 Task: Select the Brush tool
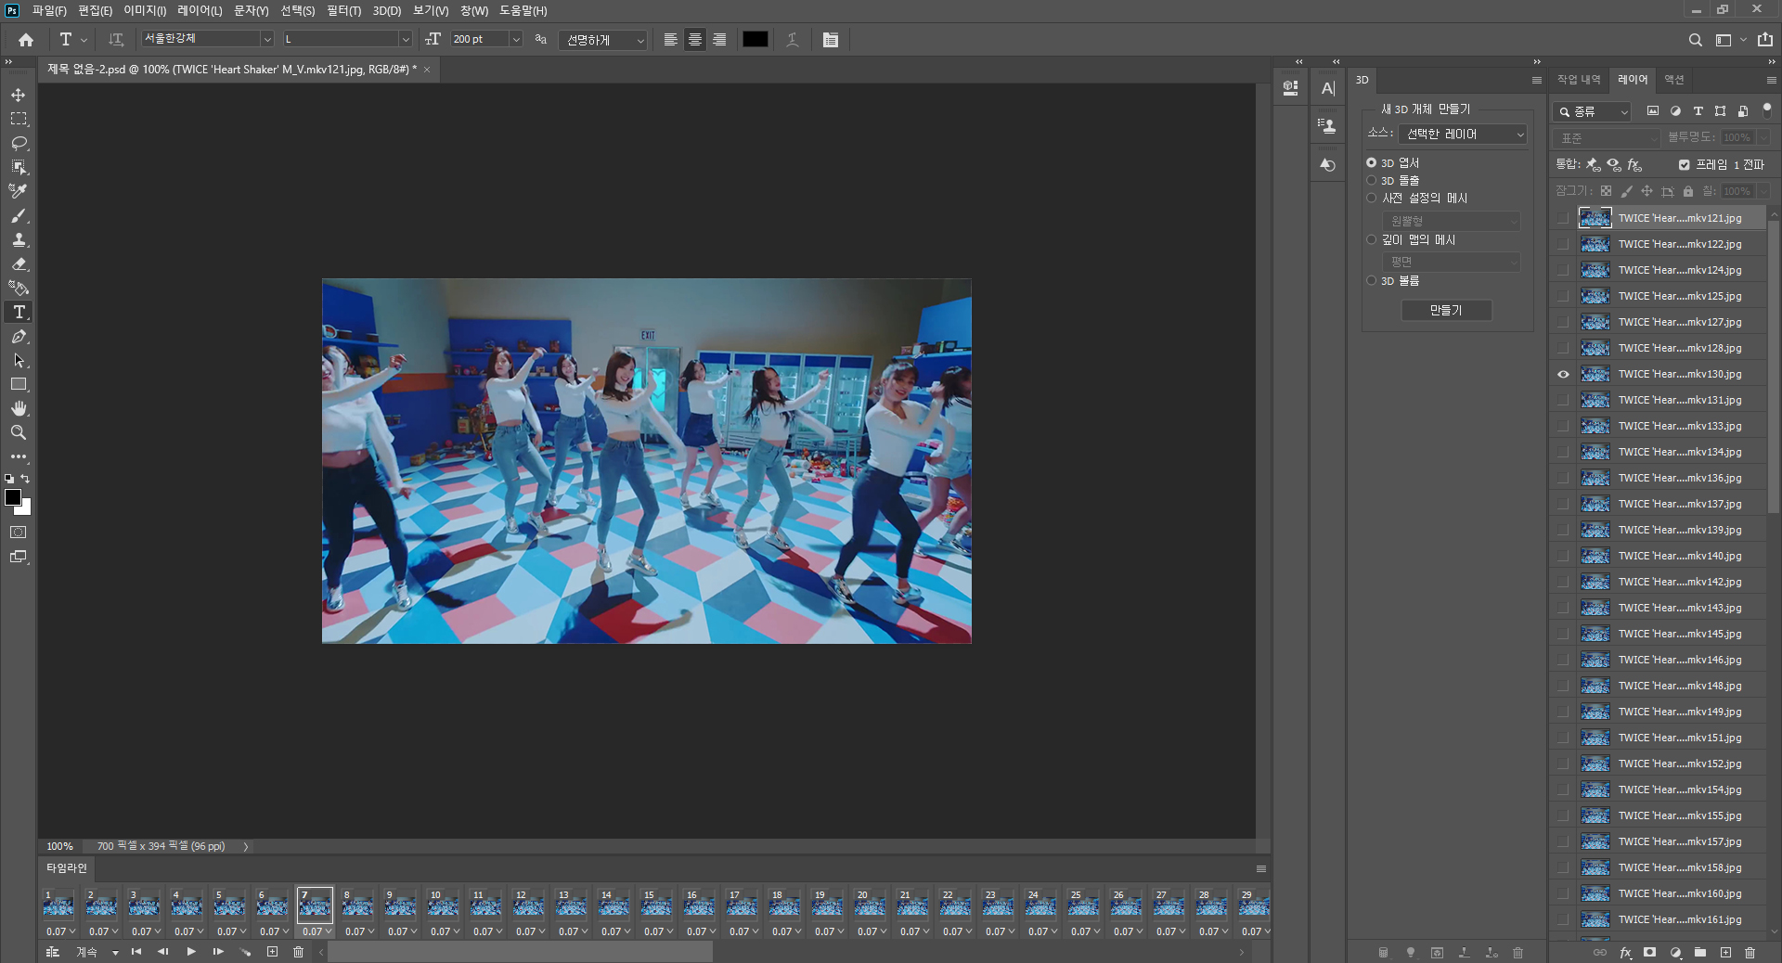pos(19,215)
